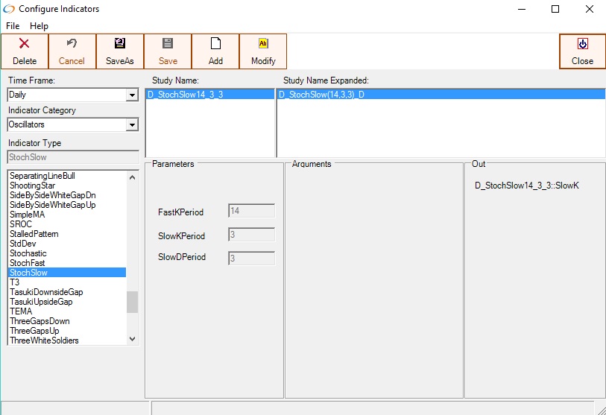Select the T3 indicator type
The height and width of the screenshot is (415, 606).
point(15,282)
